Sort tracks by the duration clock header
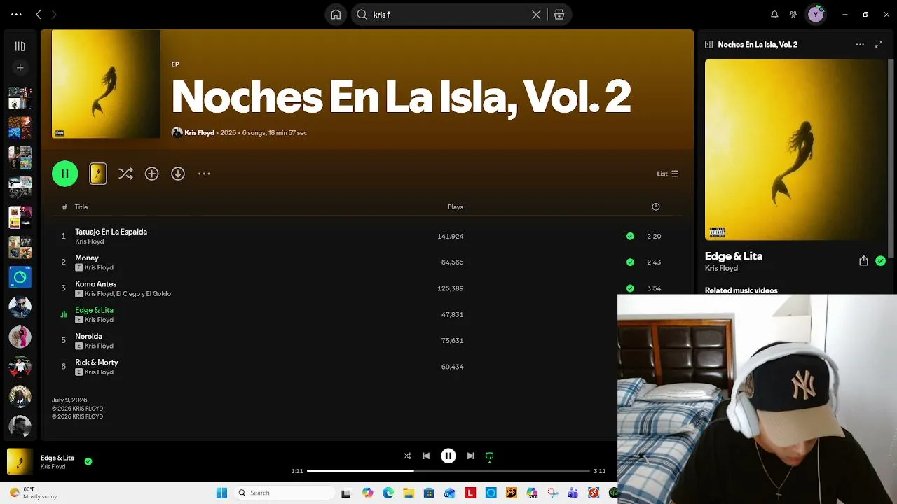The image size is (897, 504). (656, 206)
